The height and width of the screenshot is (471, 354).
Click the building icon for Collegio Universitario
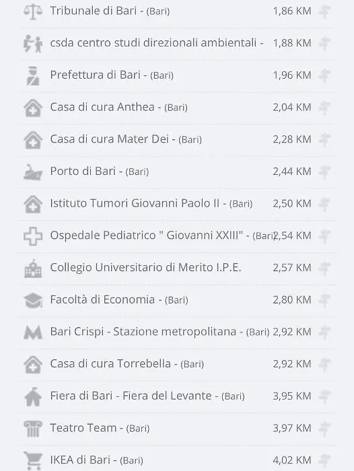click(33, 268)
